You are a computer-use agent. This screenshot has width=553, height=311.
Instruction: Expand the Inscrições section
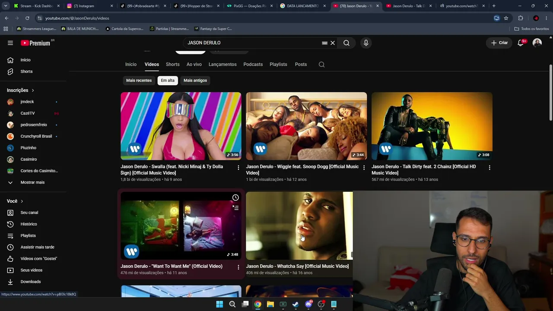(x=21, y=90)
